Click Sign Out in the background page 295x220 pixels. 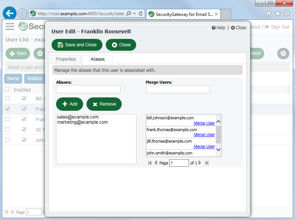[277, 27]
